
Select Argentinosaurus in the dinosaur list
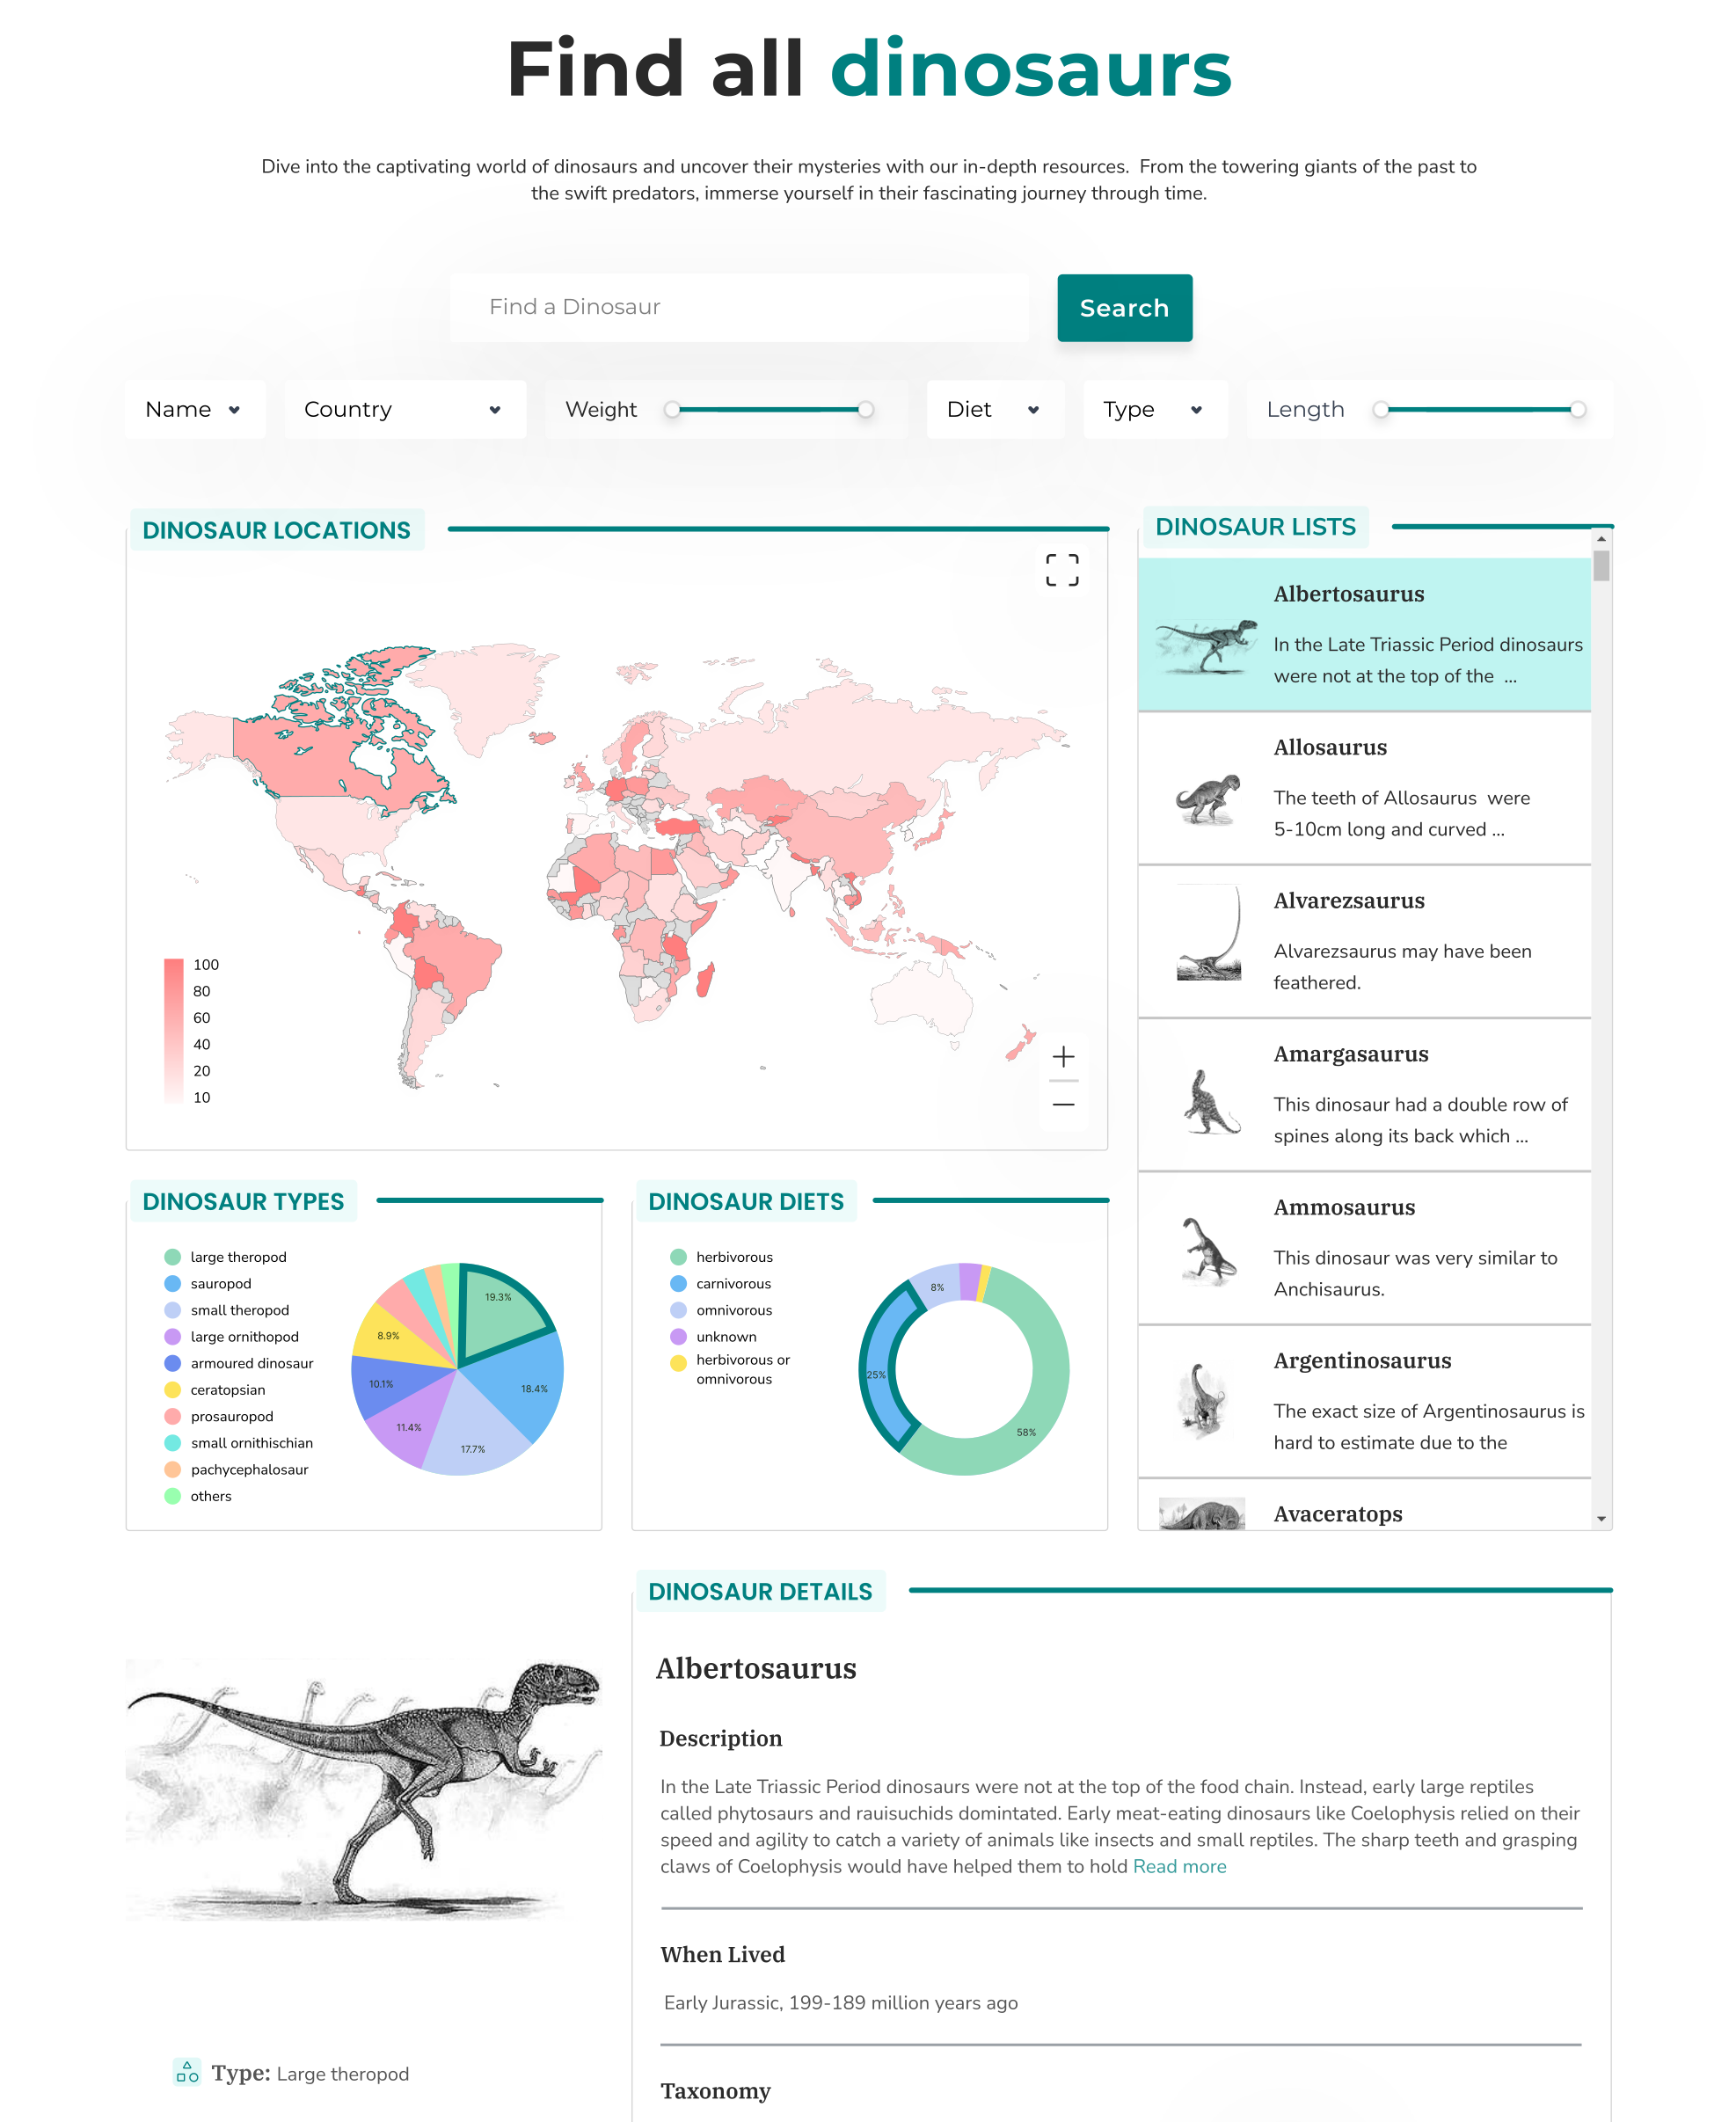click(1364, 1401)
